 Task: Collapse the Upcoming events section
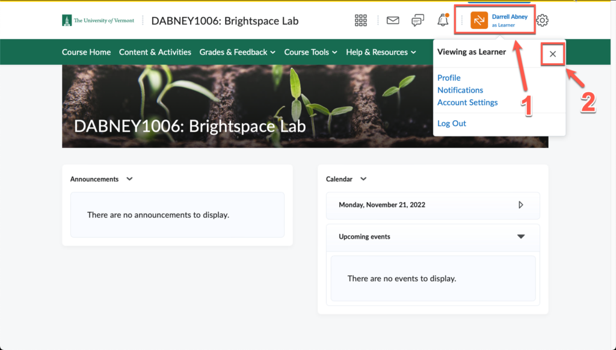point(521,237)
